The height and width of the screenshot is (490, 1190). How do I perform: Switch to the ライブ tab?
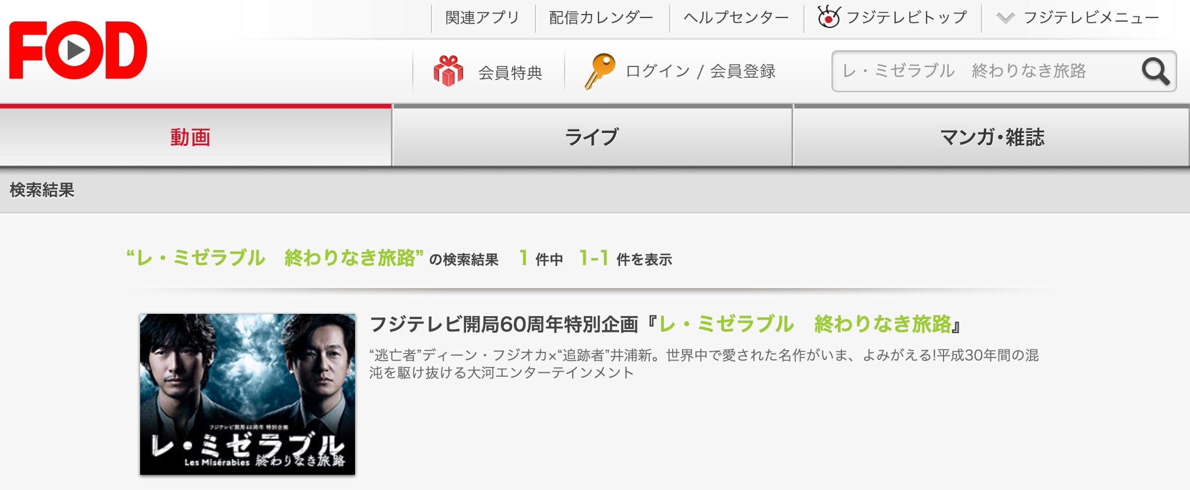592,136
